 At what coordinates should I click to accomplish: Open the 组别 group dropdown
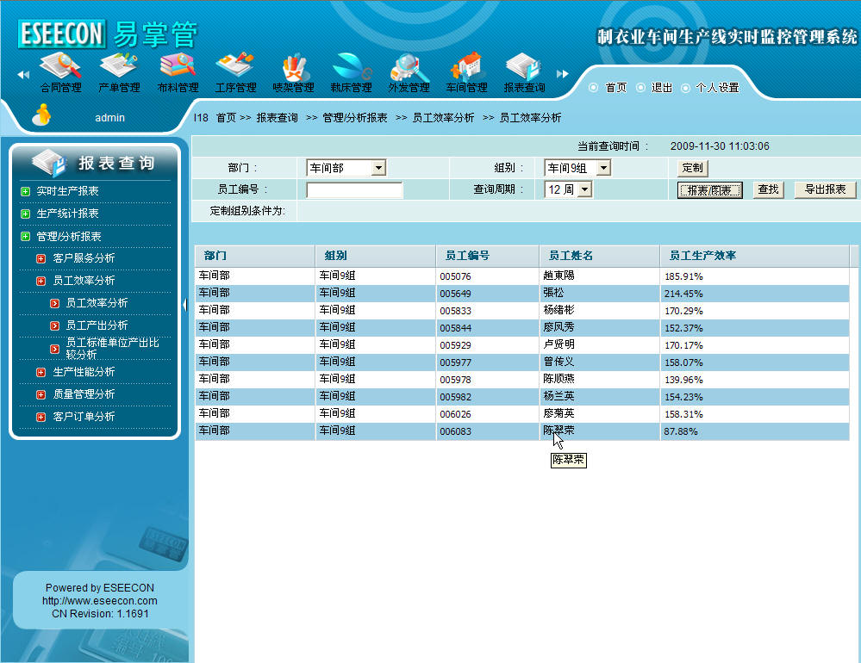pos(603,169)
